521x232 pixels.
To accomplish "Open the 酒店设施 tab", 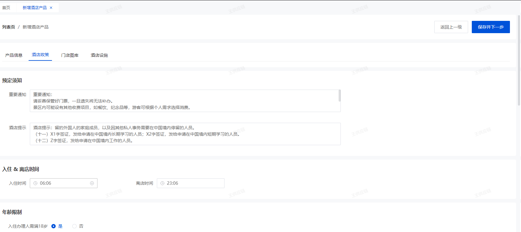I will tap(99, 55).
